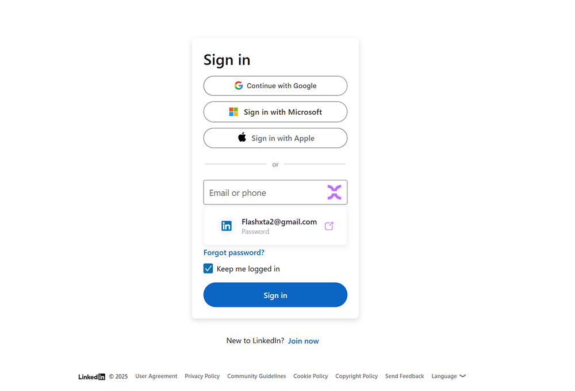Expand the Language dropdown in footer
Image resolution: width=575 pixels, height=391 pixels.
(x=448, y=376)
